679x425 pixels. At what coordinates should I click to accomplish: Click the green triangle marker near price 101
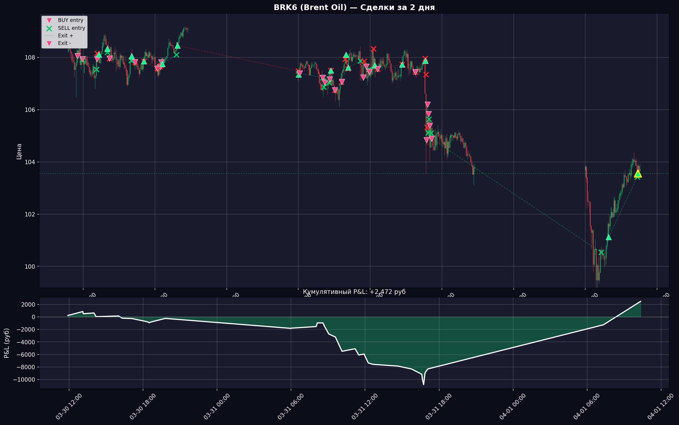point(609,237)
